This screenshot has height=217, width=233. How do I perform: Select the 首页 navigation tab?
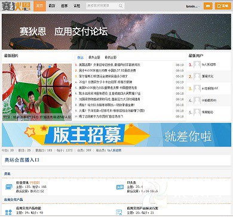pos(39,6)
